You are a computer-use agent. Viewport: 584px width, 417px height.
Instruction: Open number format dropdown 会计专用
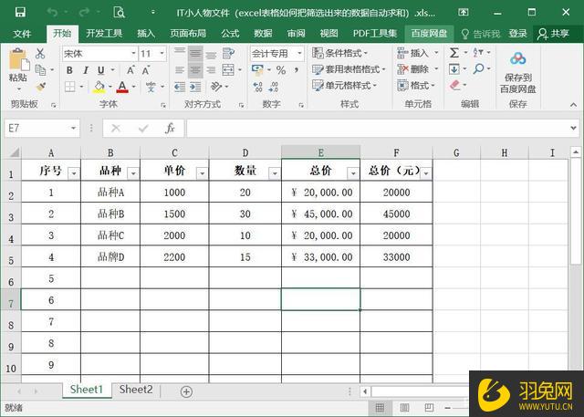pos(299,53)
